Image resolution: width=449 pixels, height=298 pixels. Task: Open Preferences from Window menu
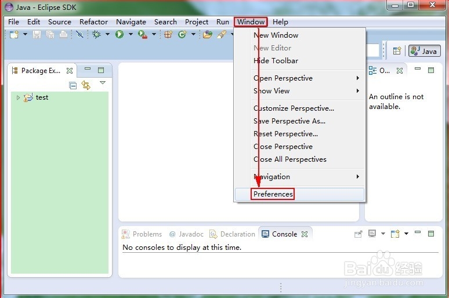(299, 194)
